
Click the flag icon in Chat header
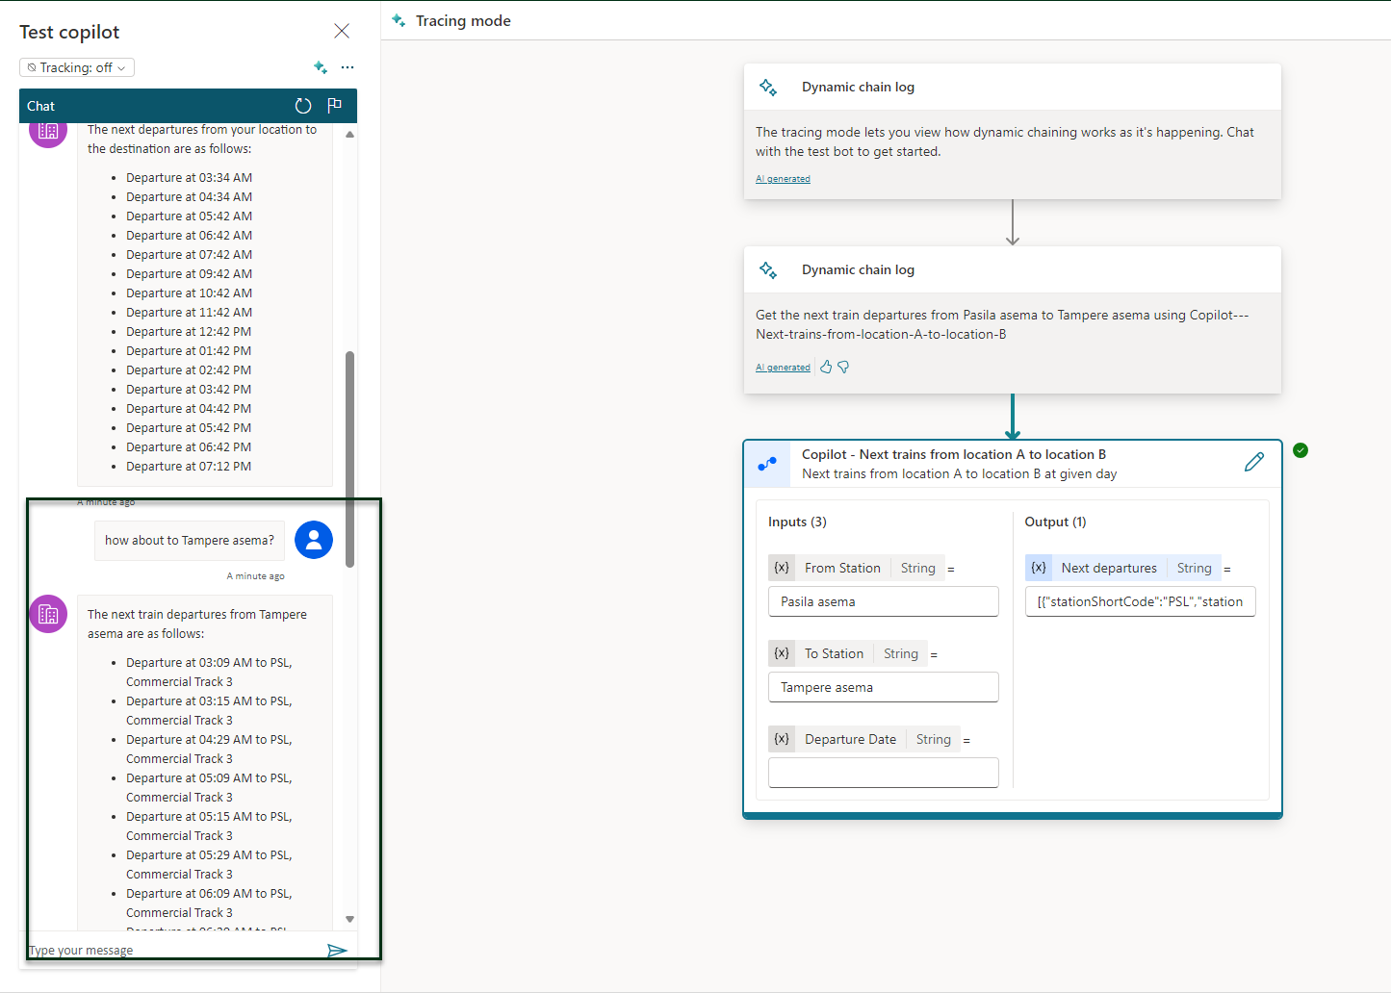334,106
